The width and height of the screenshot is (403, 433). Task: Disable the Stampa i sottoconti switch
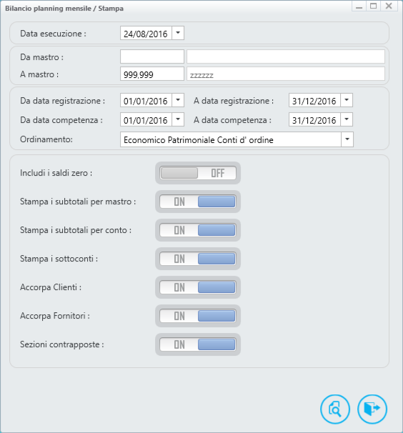(198, 259)
